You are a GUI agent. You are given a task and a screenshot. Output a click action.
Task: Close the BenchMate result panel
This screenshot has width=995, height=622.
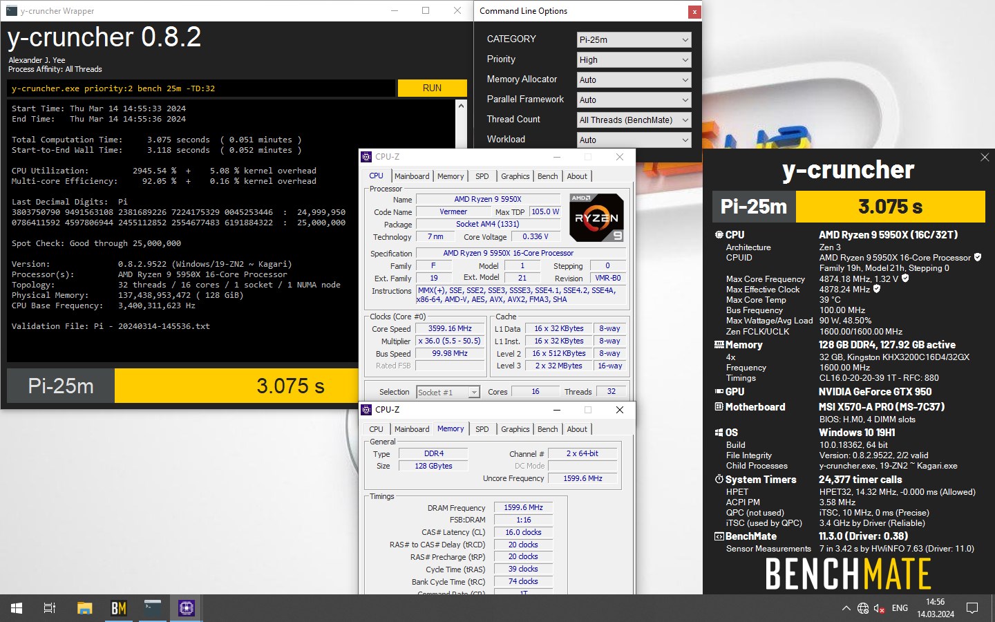tap(985, 158)
